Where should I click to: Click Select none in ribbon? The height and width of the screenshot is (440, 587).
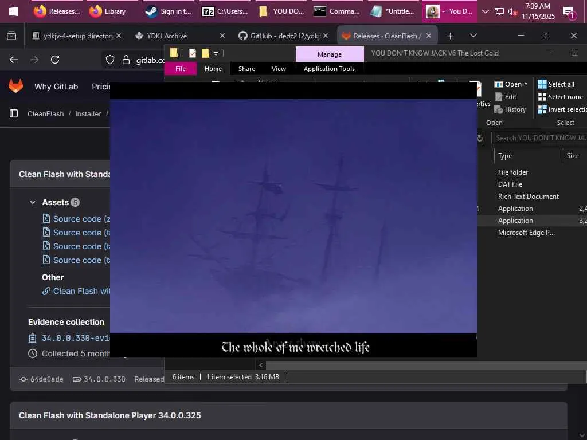pyautogui.click(x=560, y=97)
